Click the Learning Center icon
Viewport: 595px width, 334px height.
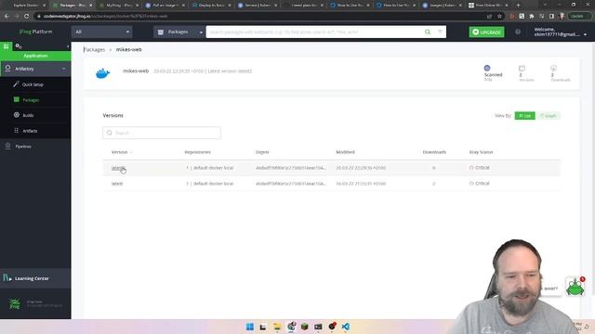tap(7, 278)
